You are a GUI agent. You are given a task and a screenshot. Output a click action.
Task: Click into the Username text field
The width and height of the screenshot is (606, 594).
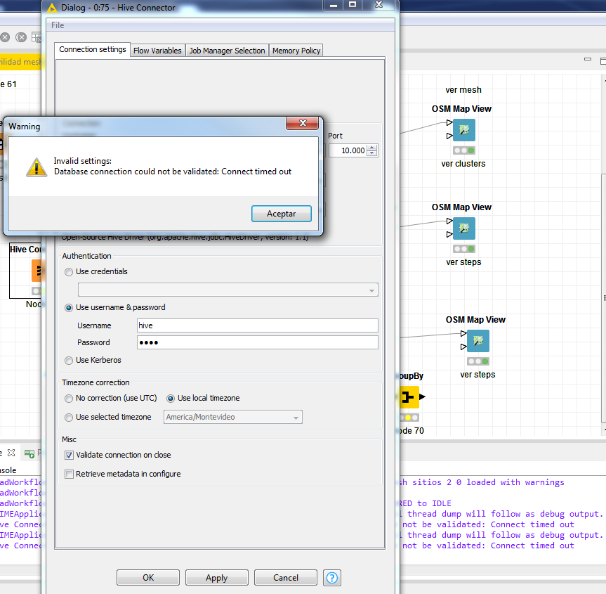257,325
